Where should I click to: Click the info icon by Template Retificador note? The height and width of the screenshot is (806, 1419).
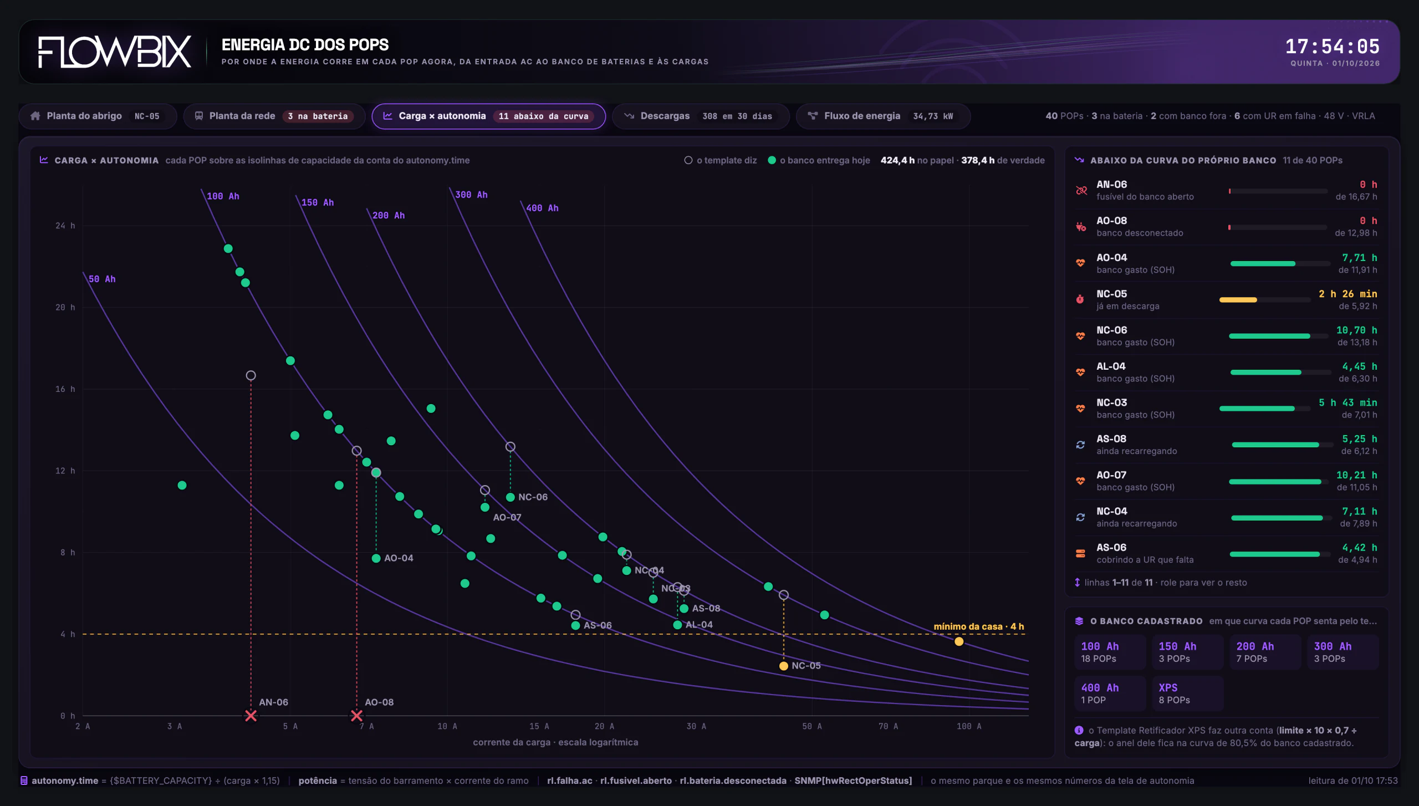(1079, 731)
